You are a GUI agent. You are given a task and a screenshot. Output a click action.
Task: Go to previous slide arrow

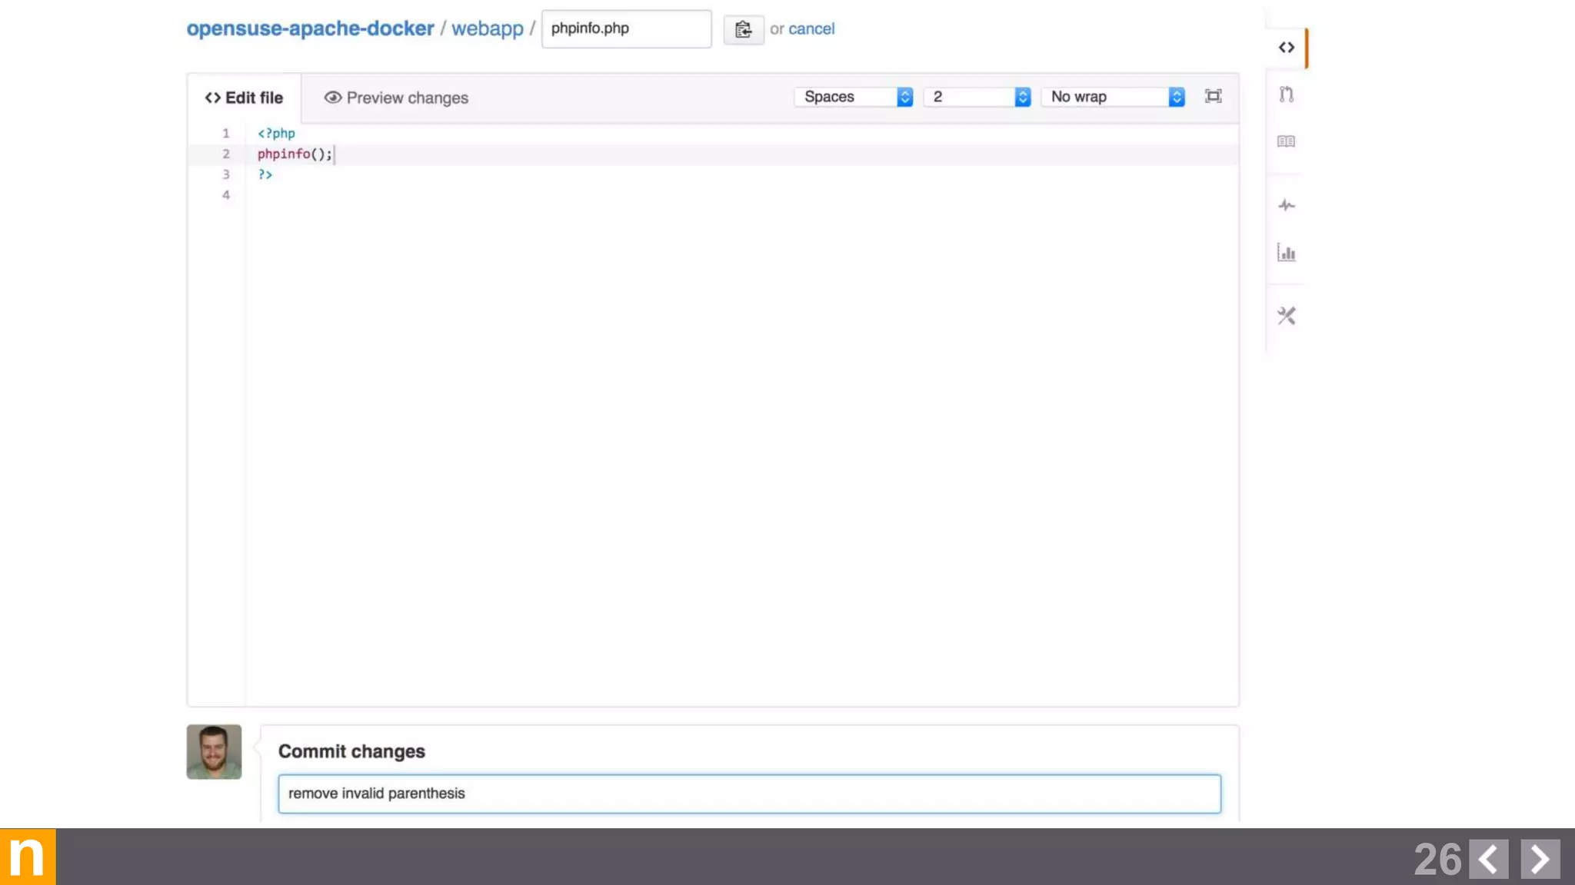pyautogui.click(x=1488, y=858)
